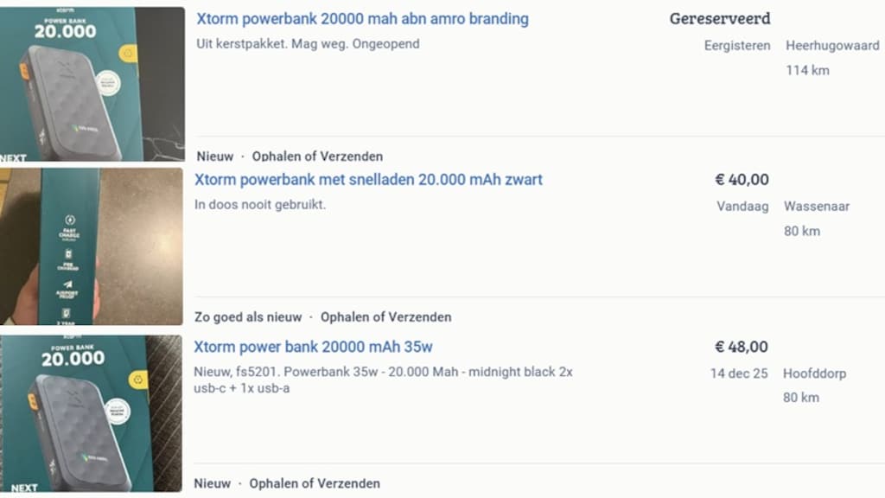Open 'Xtorm powerbank 20000 mah abn amro branding'

362,19
